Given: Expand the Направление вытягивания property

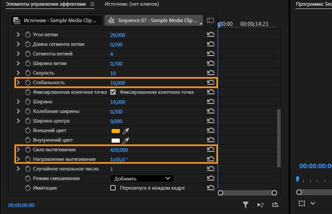Looking at the screenshot, I should (x=18, y=159).
